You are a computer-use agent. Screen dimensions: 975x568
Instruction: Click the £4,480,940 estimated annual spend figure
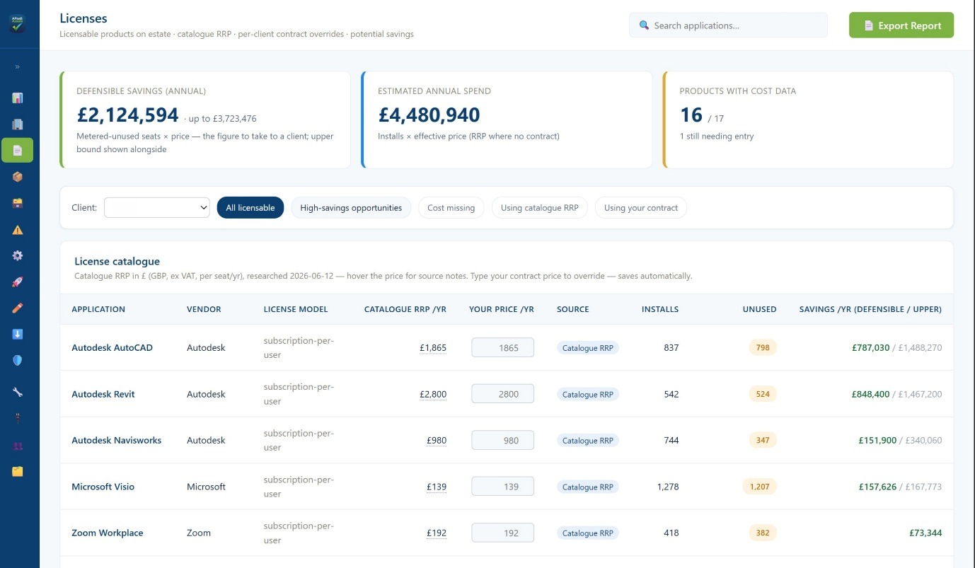coord(429,115)
